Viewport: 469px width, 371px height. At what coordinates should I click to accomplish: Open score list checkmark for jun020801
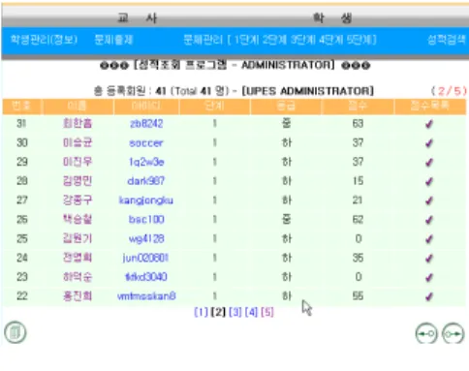(429, 259)
